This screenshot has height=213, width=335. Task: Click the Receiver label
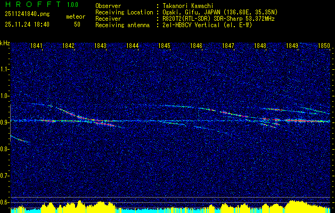click(108, 19)
